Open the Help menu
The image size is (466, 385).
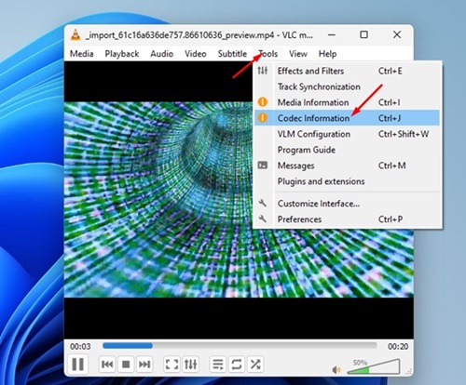point(327,54)
